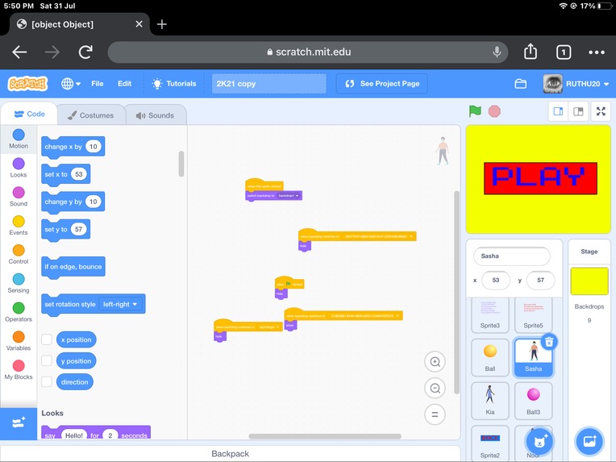Open the browser more options menu

pyautogui.click(x=597, y=52)
